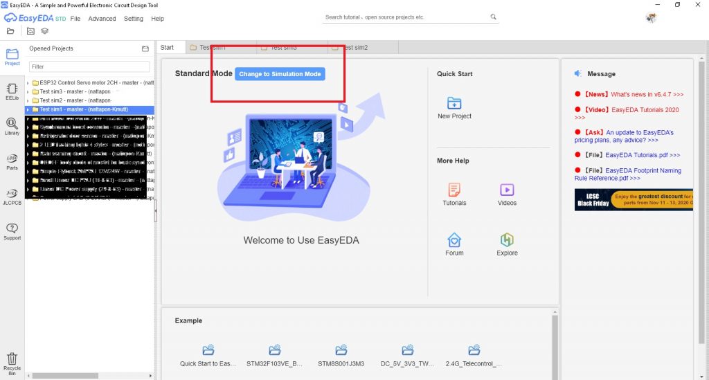Open the Tutorials help icon
Image resolution: width=709 pixels, height=380 pixels.
tap(454, 194)
